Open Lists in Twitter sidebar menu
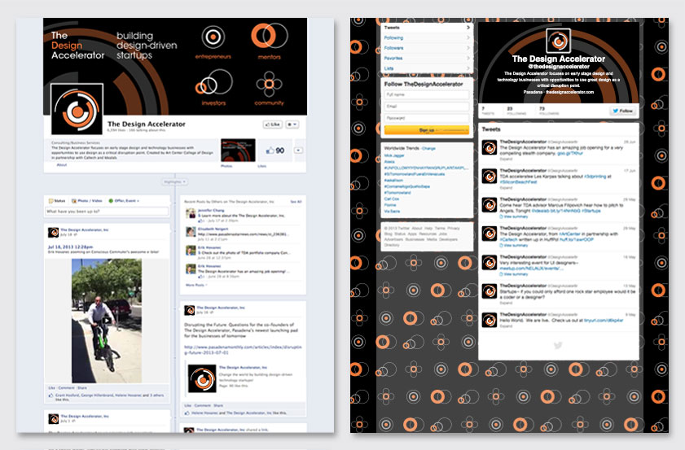685x450 pixels. (426, 68)
